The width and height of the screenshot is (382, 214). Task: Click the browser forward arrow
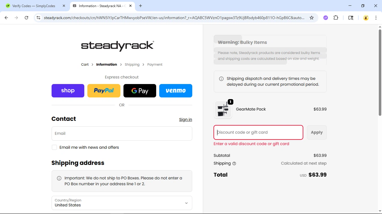pyautogui.click(x=16, y=18)
